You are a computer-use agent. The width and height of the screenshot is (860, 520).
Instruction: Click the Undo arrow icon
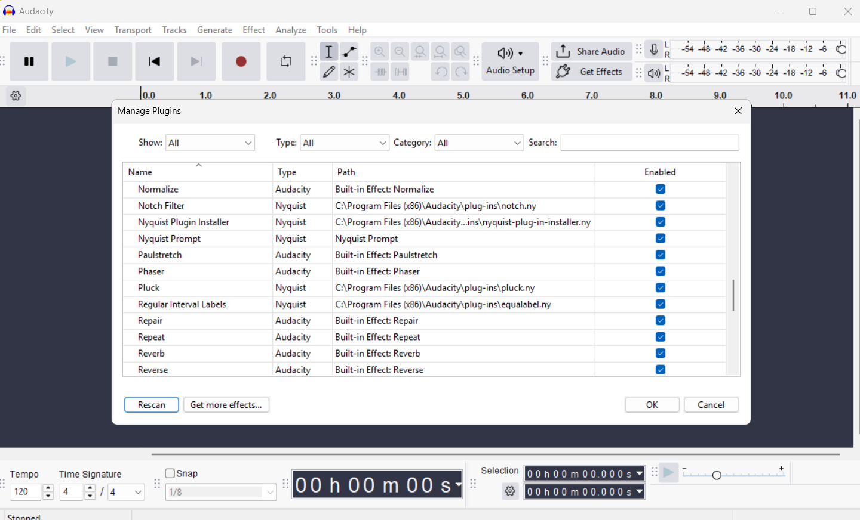coord(441,72)
